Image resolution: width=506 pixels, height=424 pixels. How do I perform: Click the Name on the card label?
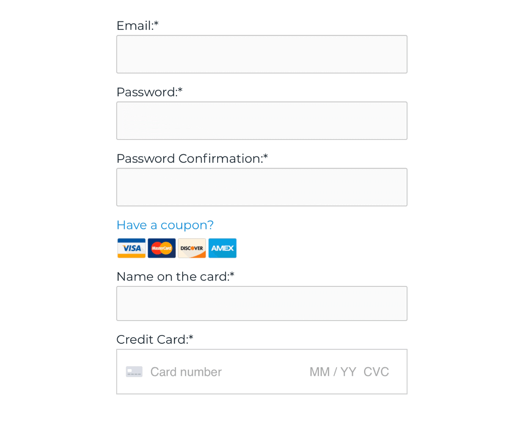(175, 276)
